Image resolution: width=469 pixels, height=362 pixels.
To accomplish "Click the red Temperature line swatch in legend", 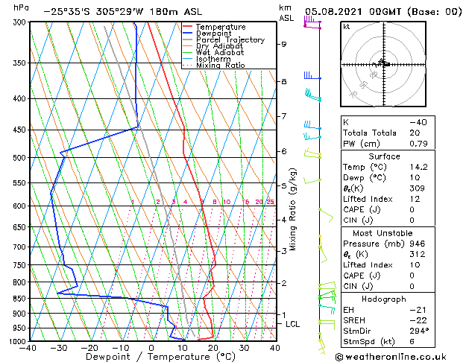I will tap(188, 27).
